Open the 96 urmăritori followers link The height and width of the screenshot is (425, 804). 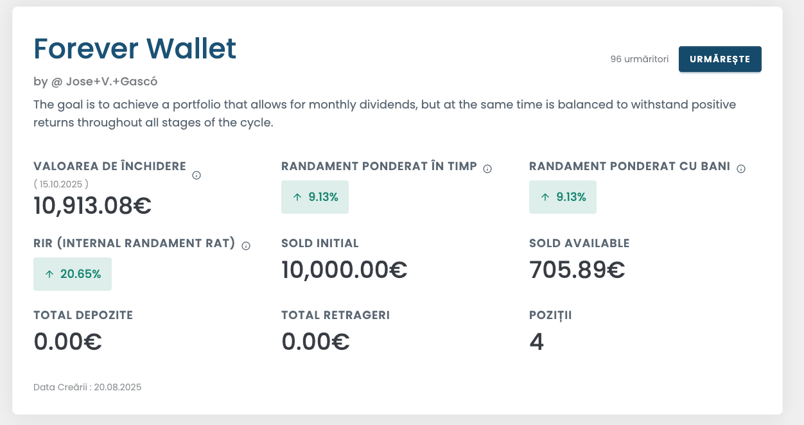(x=639, y=59)
